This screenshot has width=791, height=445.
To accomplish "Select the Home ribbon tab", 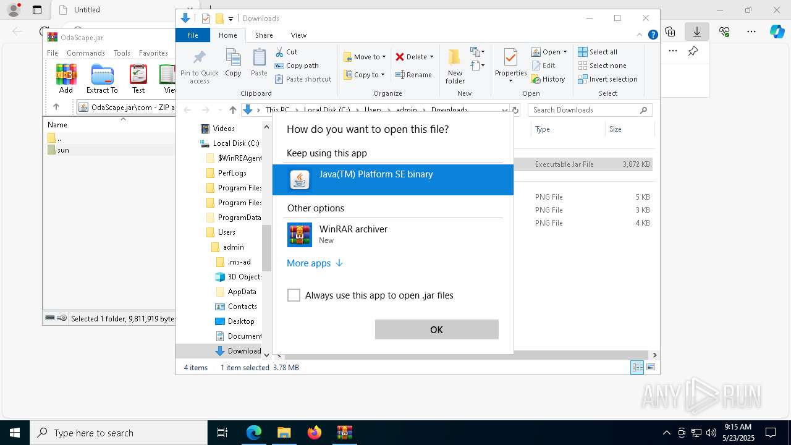I will tap(227, 35).
